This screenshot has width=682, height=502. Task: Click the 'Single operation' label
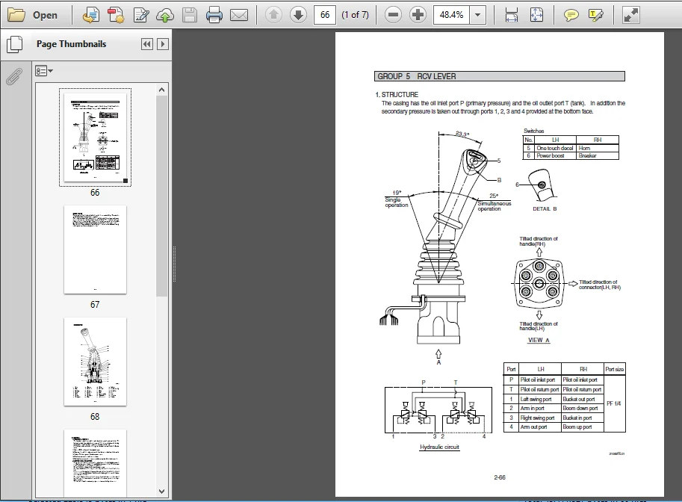[x=396, y=202]
